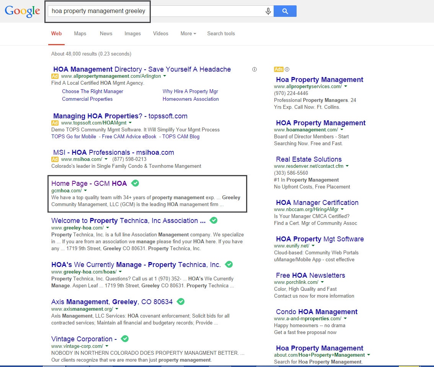Image resolution: width=434 pixels, height=367 pixels.
Task: Expand arrow next to www.greeley-hoa.com/ URL
Action: tap(108, 228)
